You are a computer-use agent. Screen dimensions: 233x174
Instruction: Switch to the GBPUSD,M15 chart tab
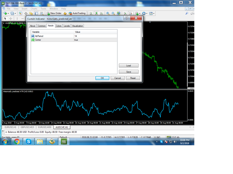(27, 127)
